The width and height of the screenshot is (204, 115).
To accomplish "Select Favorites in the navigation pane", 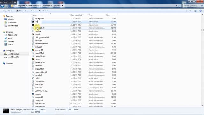I will (x=10, y=16).
